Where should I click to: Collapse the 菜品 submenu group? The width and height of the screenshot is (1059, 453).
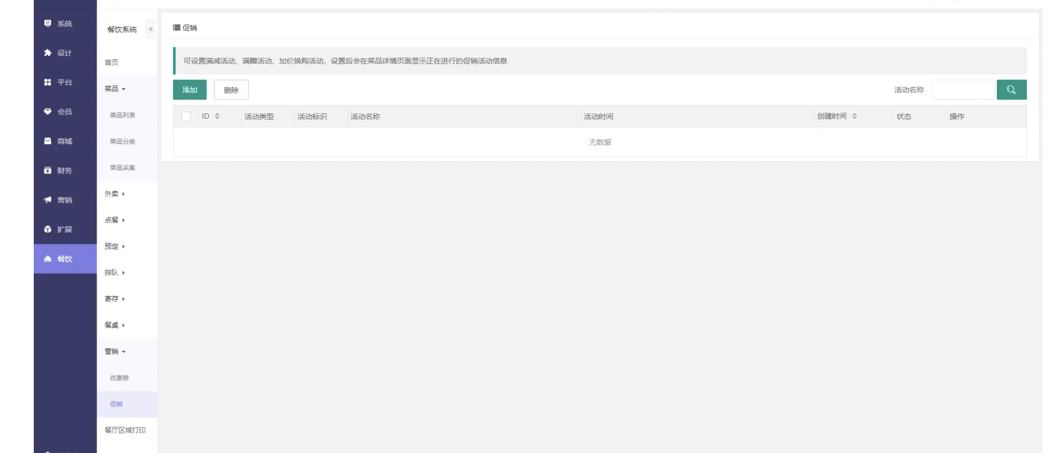(115, 89)
